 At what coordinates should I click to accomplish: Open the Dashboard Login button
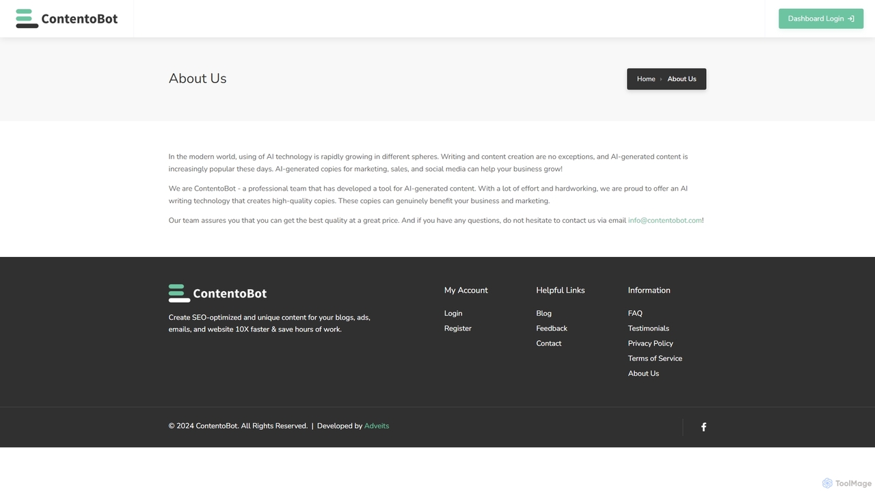pyautogui.click(x=821, y=18)
